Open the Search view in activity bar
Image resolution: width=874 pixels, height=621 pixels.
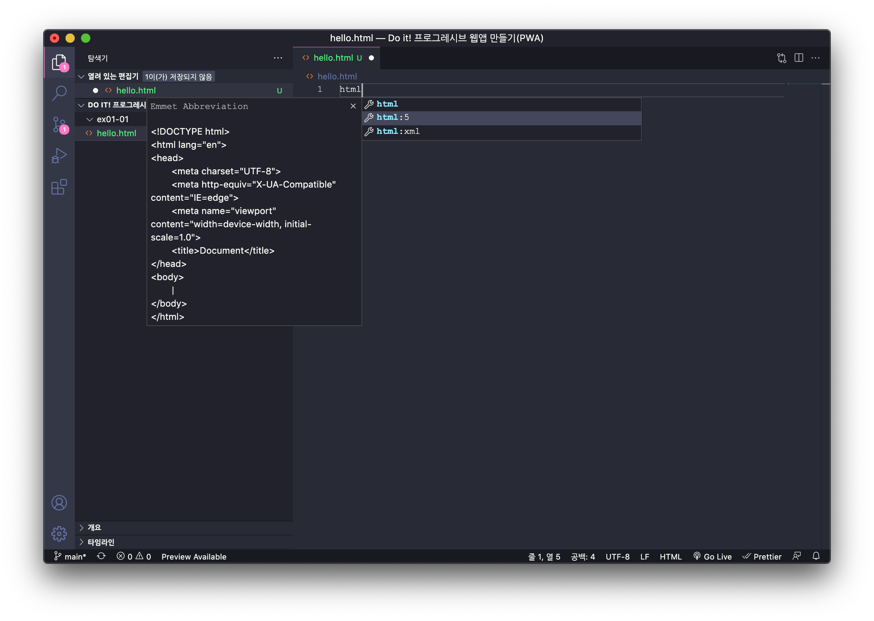tap(59, 93)
